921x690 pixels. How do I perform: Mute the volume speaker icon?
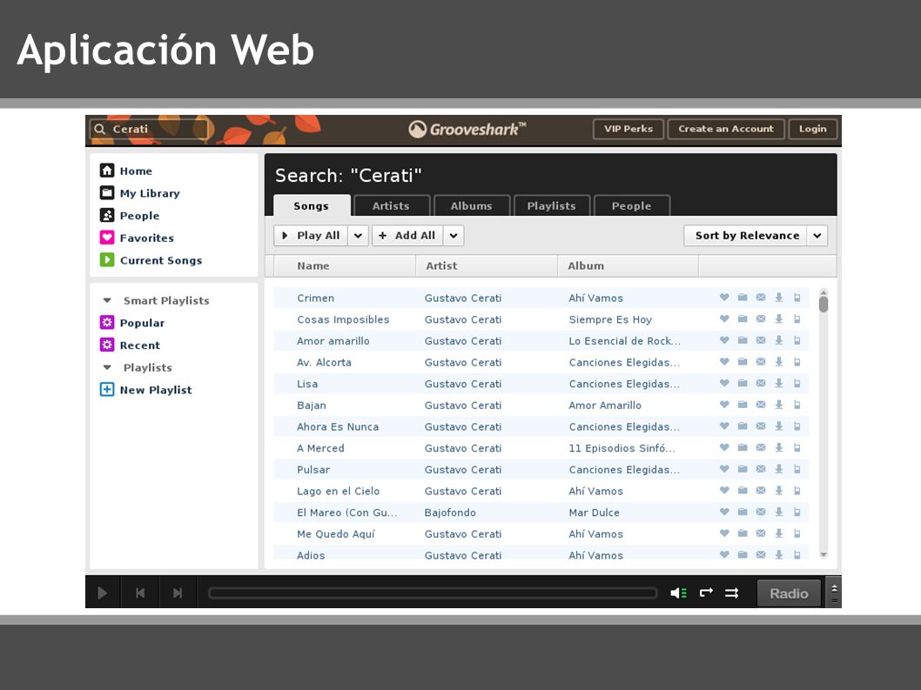(678, 593)
